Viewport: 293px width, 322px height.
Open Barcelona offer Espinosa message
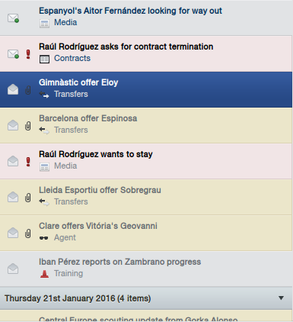[x=146, y=125]
